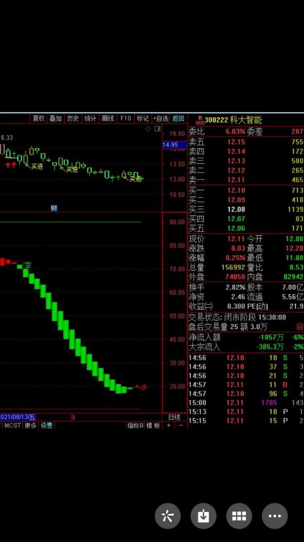Image resolution: width=304 pixels, height=542 pixels.
Task: Toggle +自选 add to watchlist
Action: [x=160, y=118]
